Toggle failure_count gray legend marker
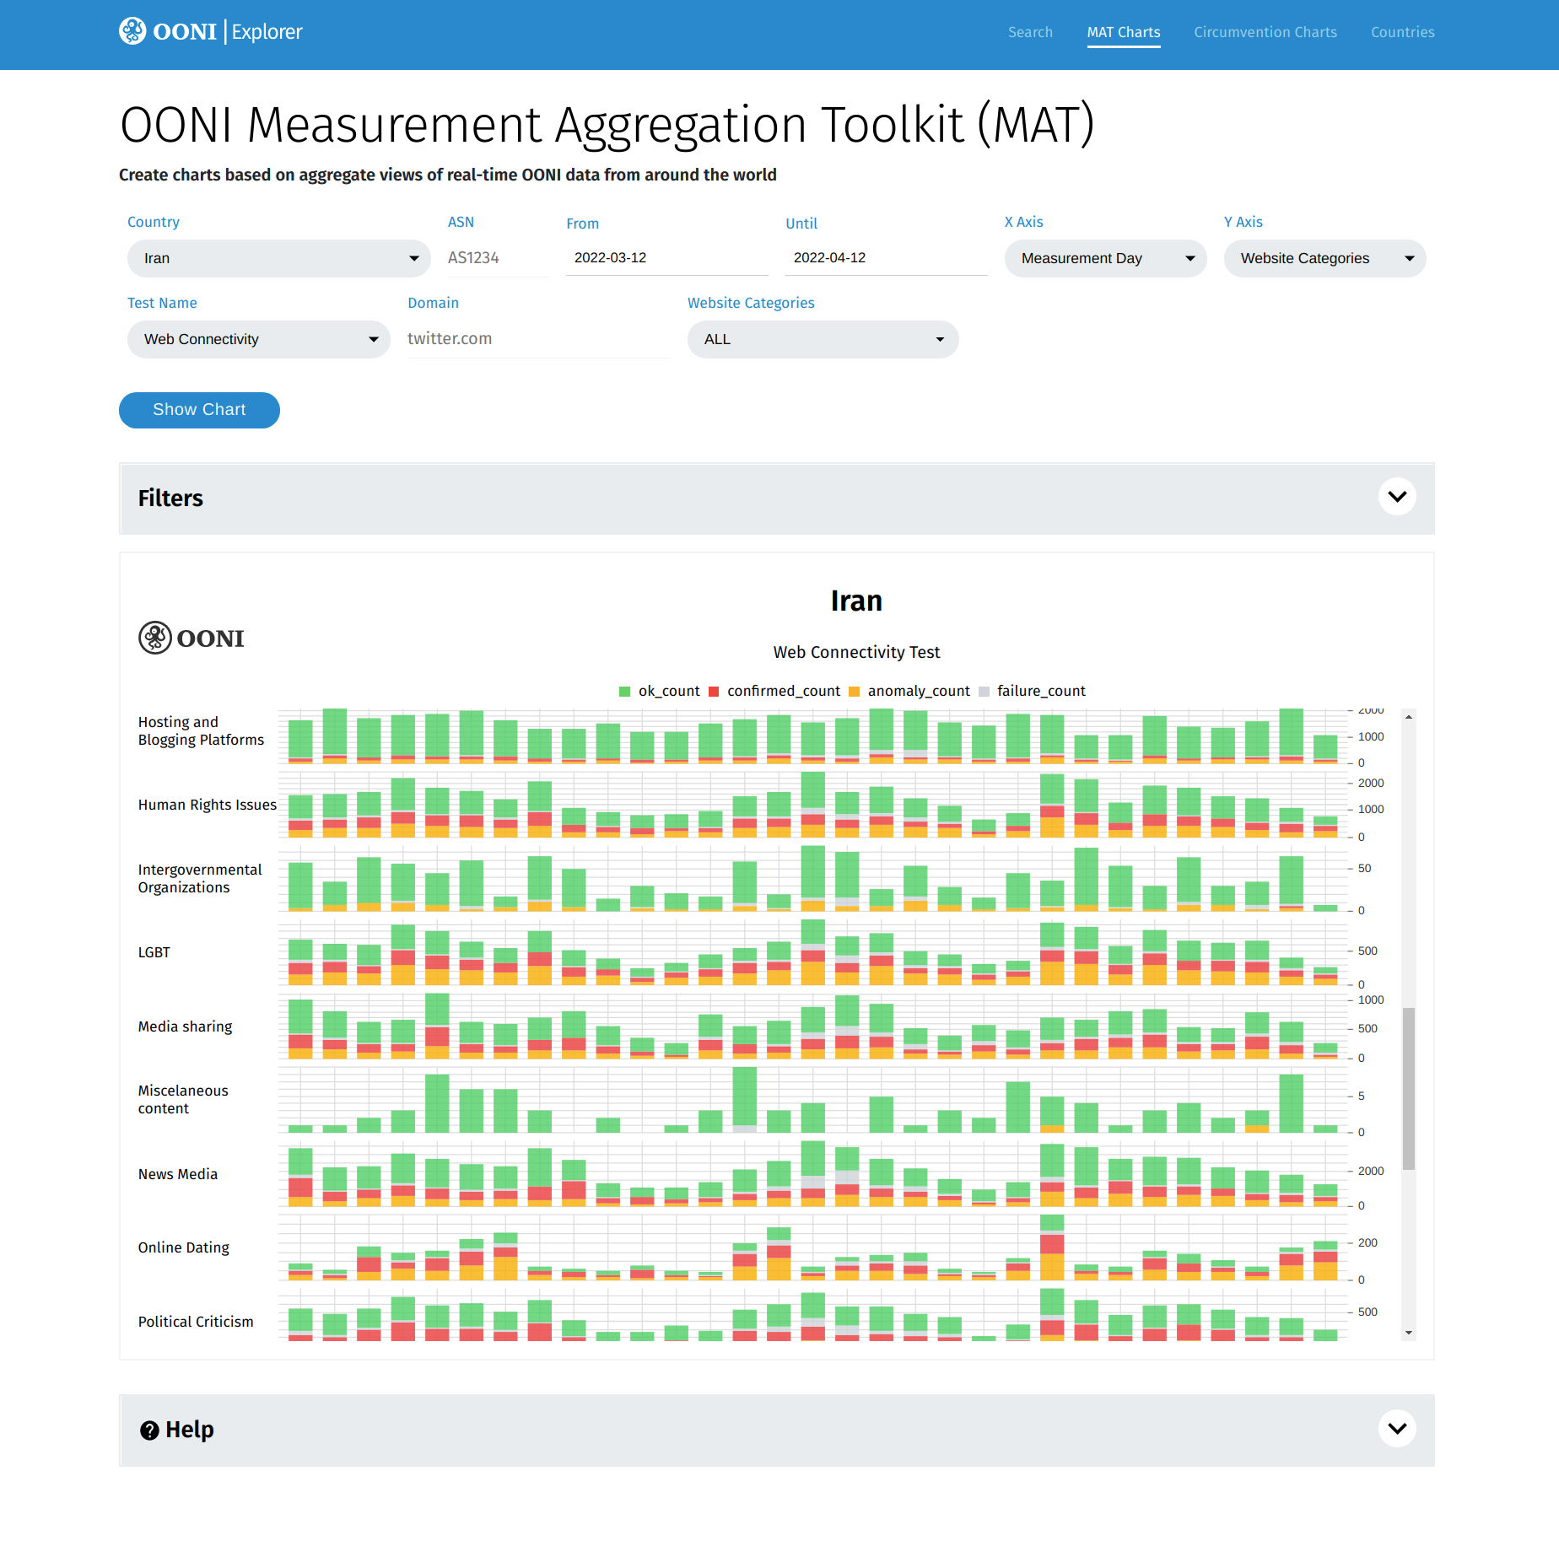This screenshot has height=1541, width=1559. point(984,692)
